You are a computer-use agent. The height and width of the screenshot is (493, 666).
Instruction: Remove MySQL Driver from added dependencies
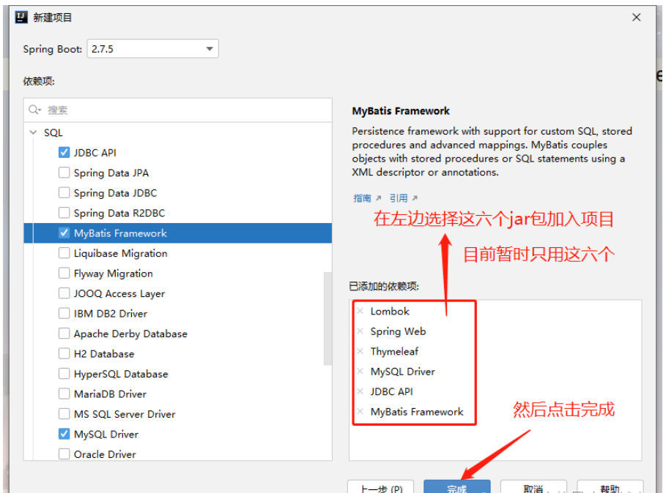[x=360, y=372]
